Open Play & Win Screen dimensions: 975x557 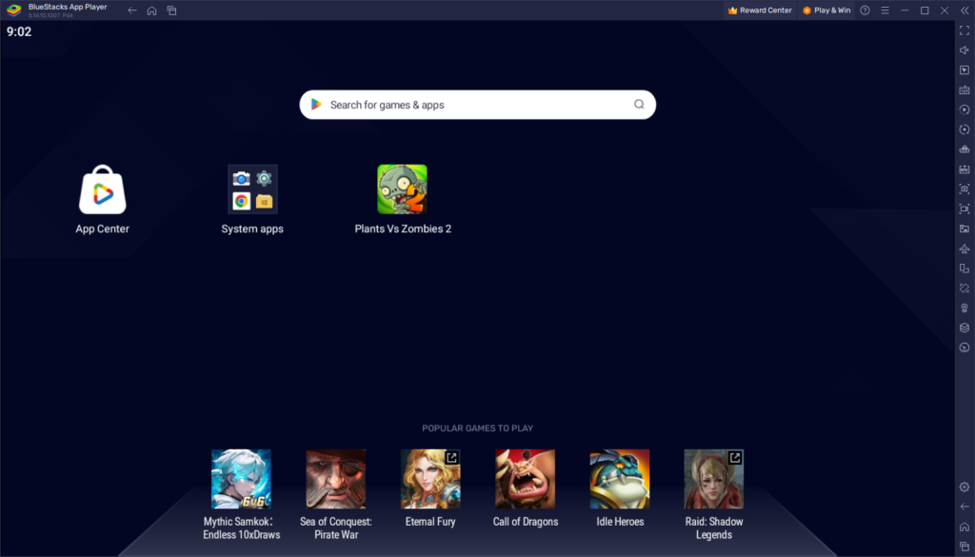click(x=826, y=10)
